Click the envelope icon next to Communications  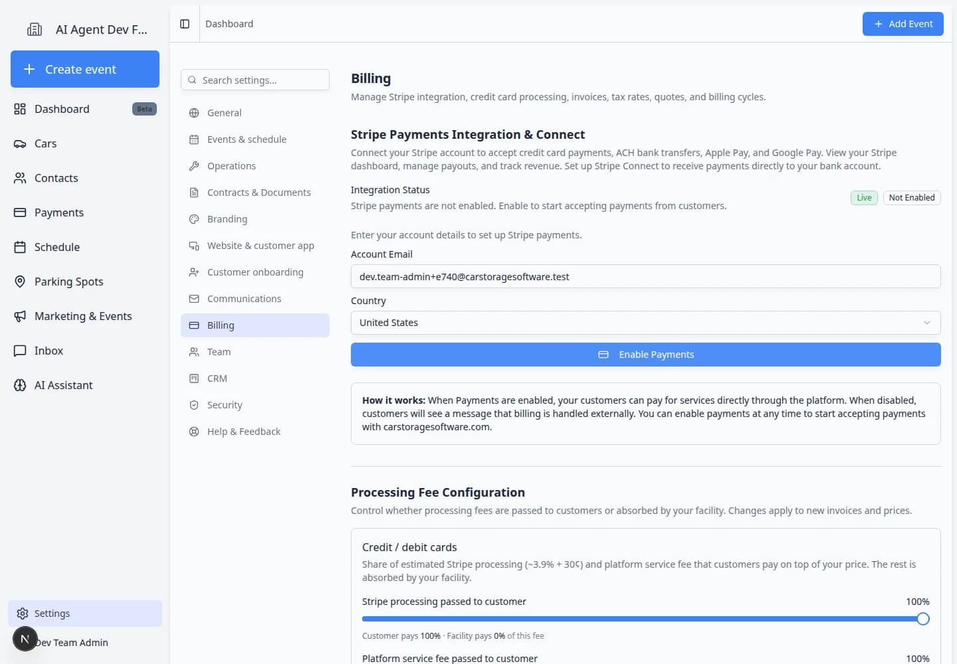(x=194, y=299)
